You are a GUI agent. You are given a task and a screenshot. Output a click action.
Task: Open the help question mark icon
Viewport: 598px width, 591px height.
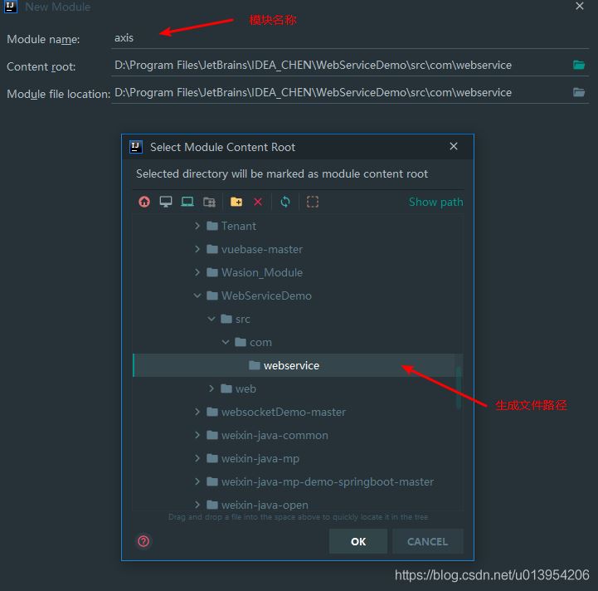click(x=143, y=541)
